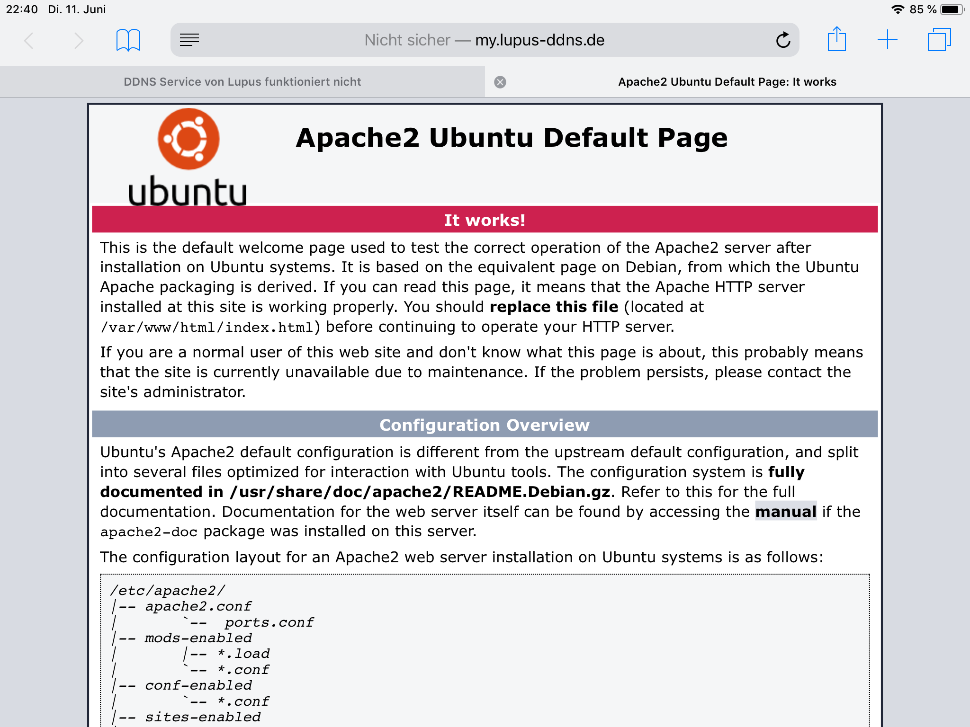
Task: Open the reader view lines icon
Action: point(189,40)
